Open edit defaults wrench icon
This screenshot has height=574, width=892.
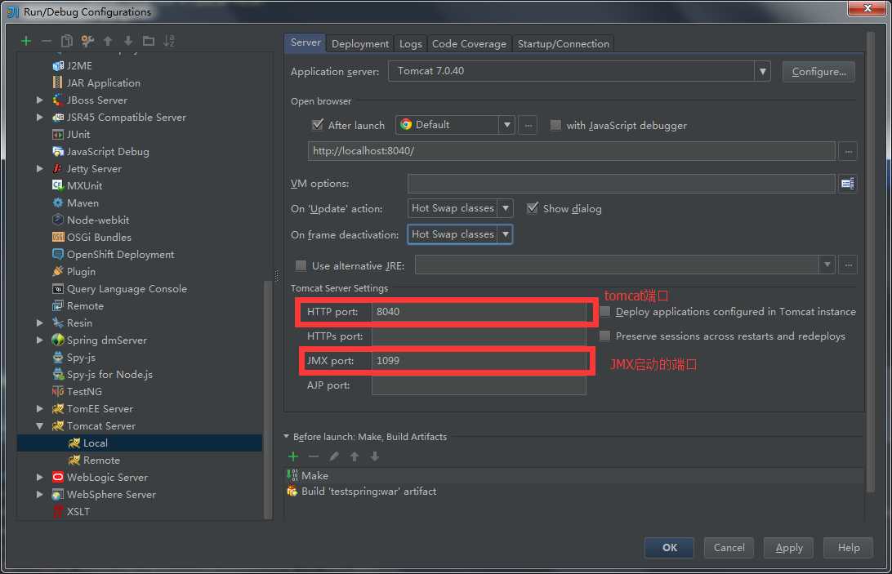pyautogui.click(x=87, y=41)
